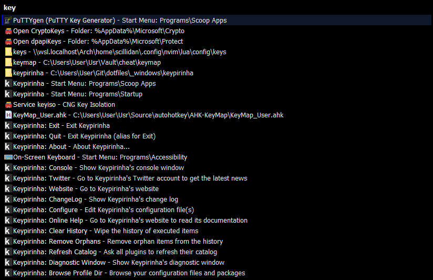Click the On-Screen Keyboard icon
This screenshot has height=280, width=433.
8,157
